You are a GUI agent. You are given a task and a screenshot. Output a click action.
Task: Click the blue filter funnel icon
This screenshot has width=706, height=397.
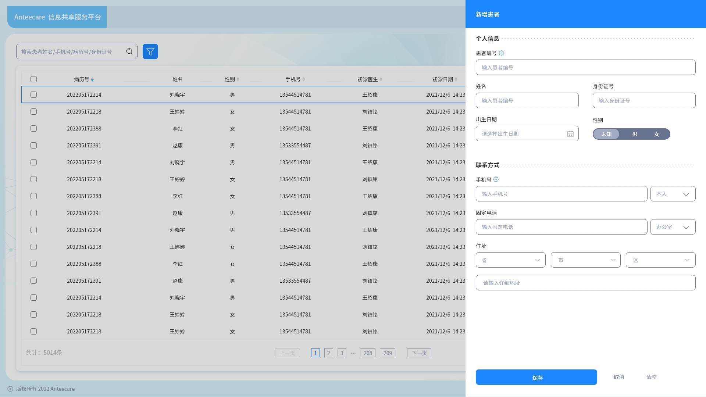(150, 51)
